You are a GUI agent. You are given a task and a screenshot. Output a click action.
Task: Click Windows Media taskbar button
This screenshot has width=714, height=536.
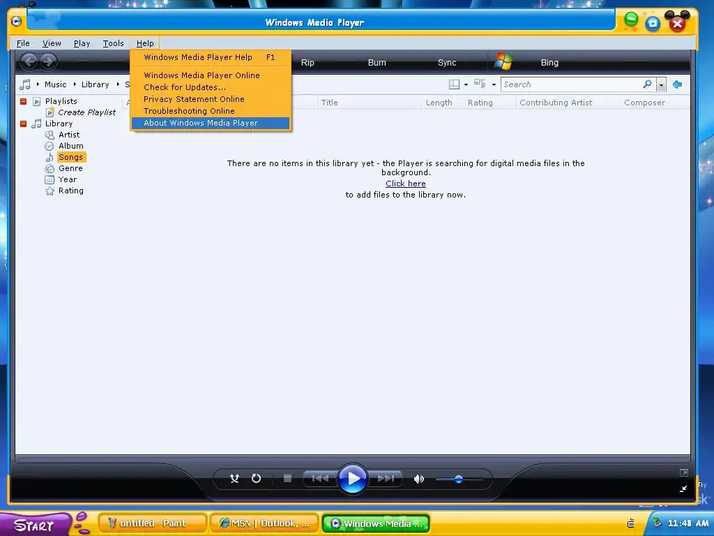pyautogui.click(x=376, y=523)
